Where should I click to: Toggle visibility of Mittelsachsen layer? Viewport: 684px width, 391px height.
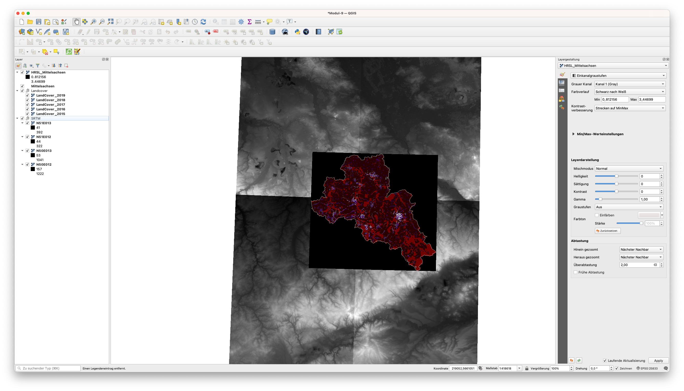pyautogui.click(x=22, y=86)
